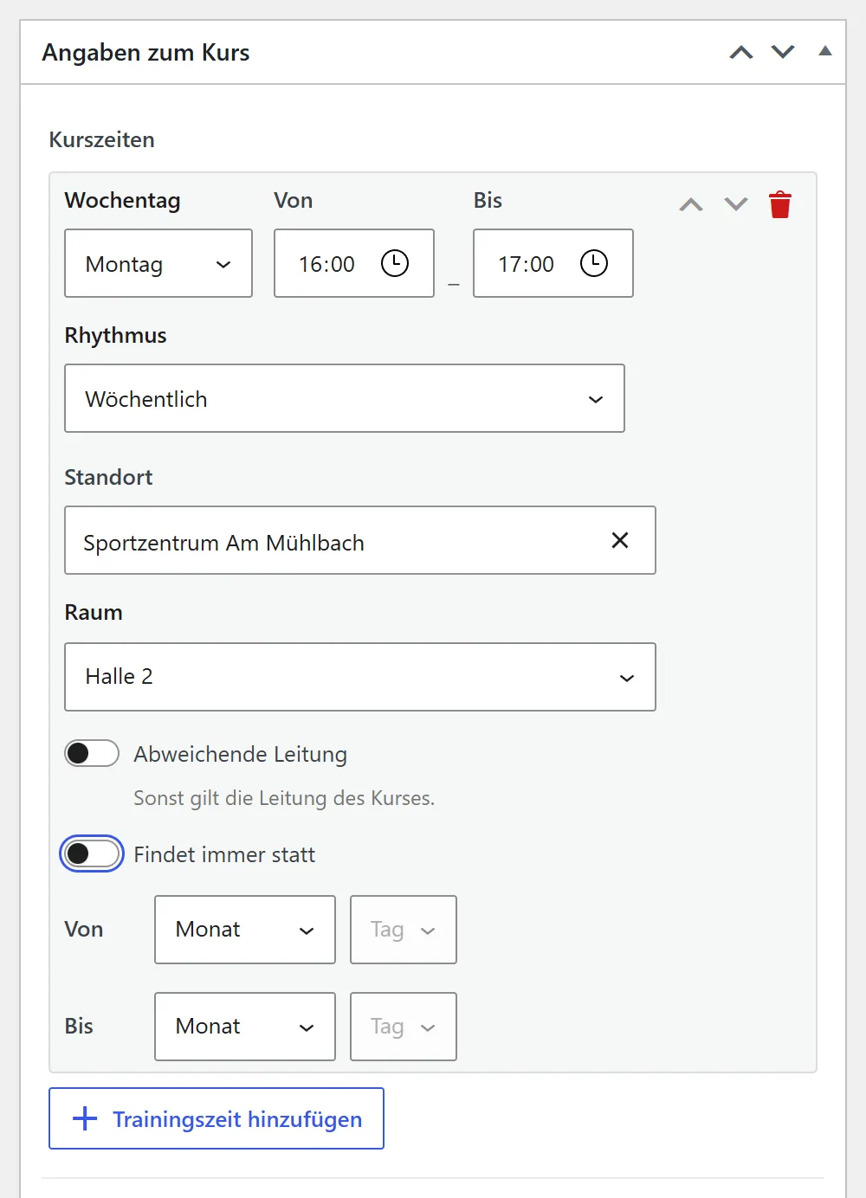This screenshot has width=866, height=1198.
Task: Click the Angaben zum Kurs heading
Action: click(x=145, y=53)
